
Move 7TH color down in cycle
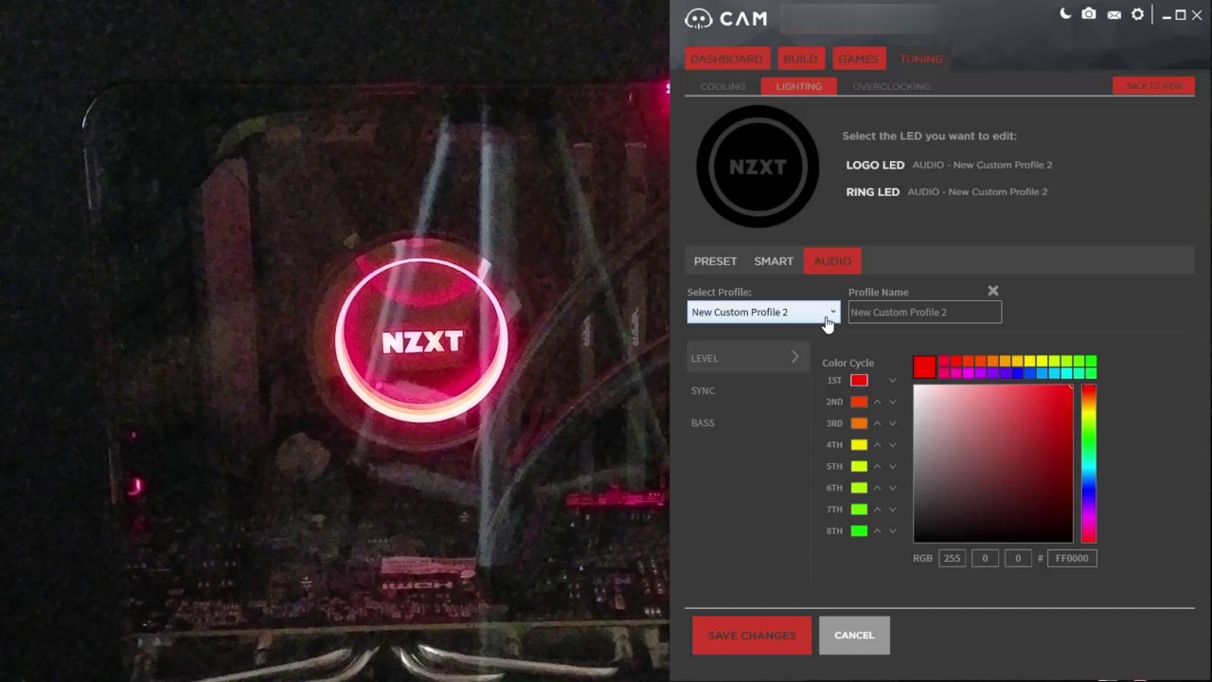(x=892, y=510)
